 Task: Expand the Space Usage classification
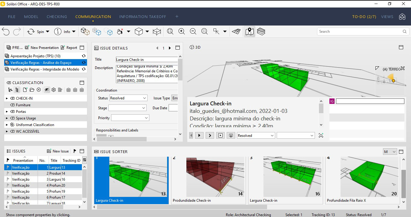click(x=7, y=118)
